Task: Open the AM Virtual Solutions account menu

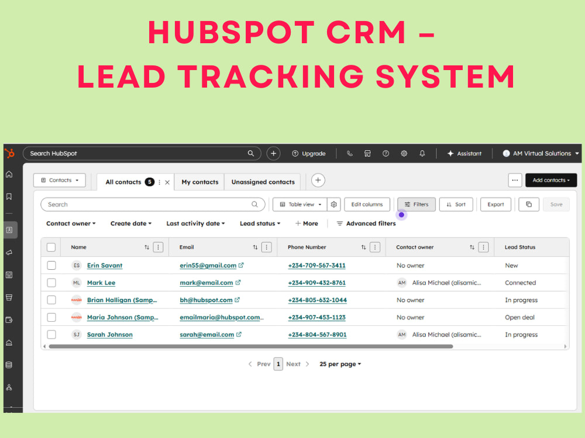Action: 541,154
